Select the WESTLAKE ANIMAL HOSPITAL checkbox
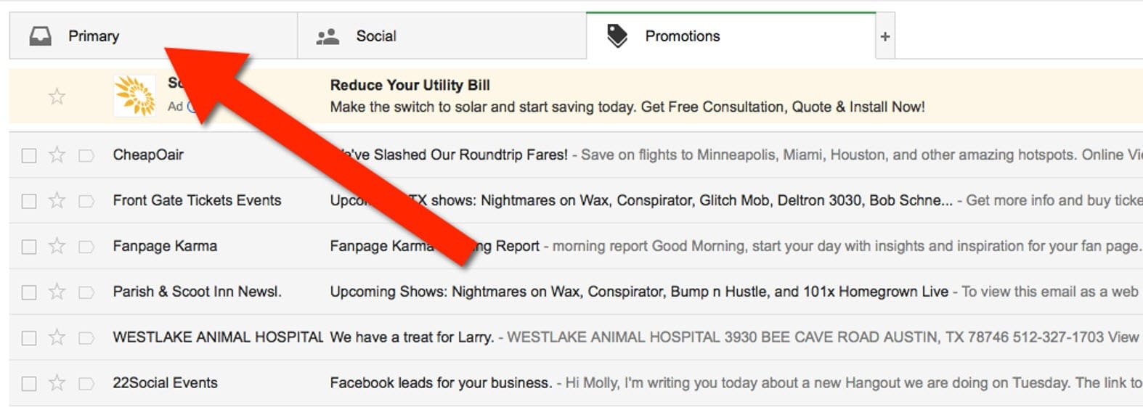 (x=29, y=338)
